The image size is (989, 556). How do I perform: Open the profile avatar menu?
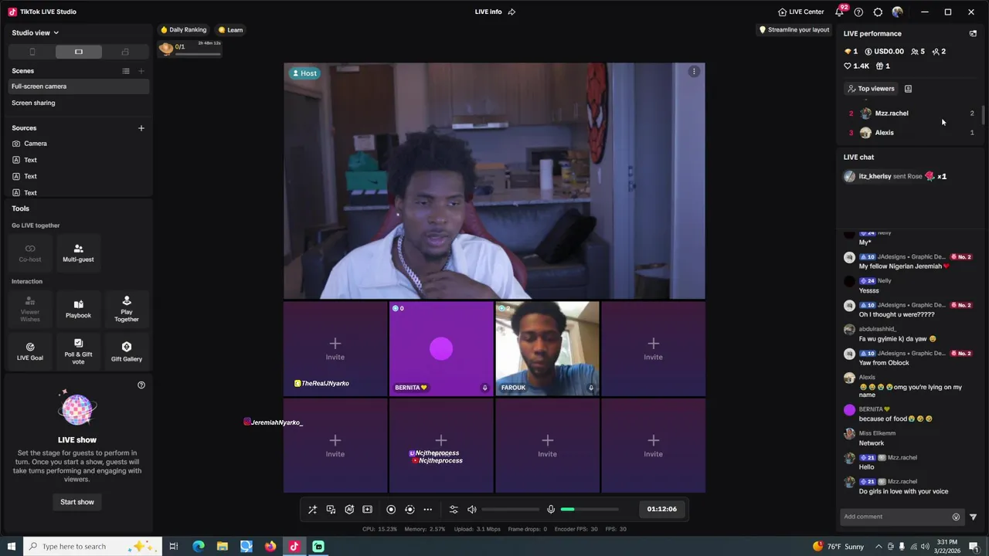point(897,12)
